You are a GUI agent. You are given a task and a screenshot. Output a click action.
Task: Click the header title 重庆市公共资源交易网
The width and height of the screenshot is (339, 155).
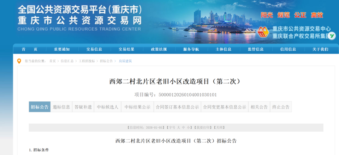(80, 21)
